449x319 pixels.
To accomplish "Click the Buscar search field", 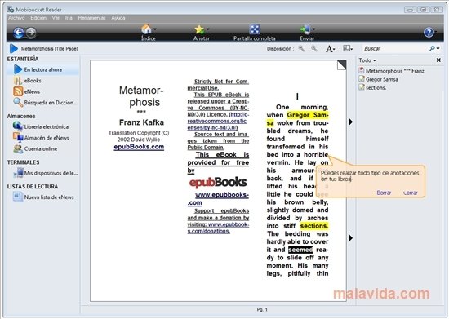I will point(395,49).
